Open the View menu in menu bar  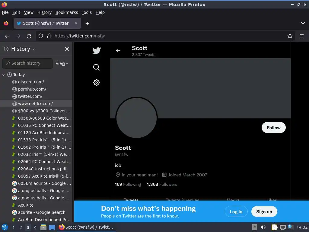(29, 12)
